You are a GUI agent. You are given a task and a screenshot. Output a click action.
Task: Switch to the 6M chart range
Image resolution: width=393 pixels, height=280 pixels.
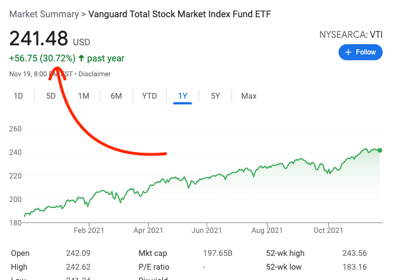(116, 96)
